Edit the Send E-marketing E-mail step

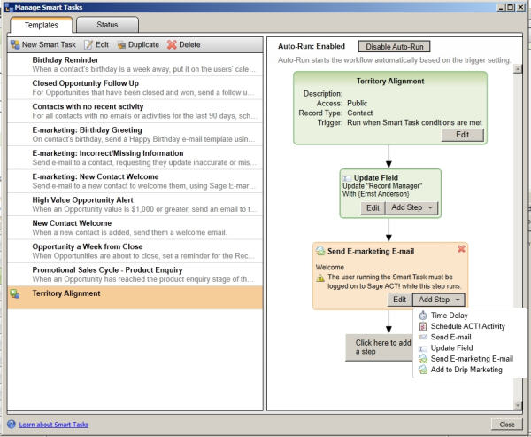coord(399,300)
